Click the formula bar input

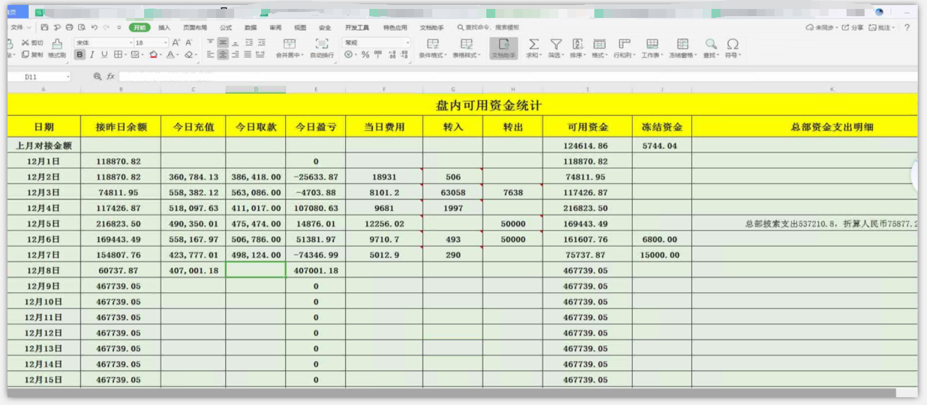[x=518, y=77]
